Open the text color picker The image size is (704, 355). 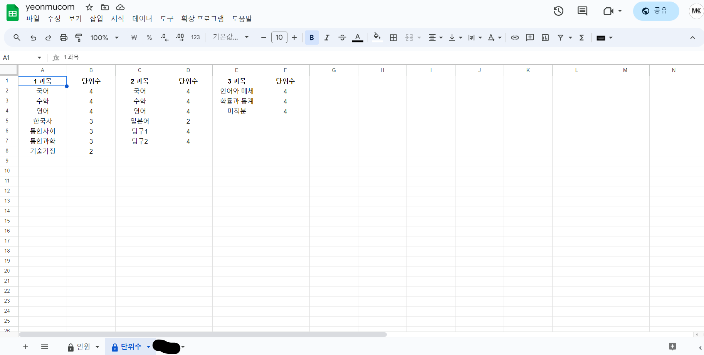(x=358, y=37)
